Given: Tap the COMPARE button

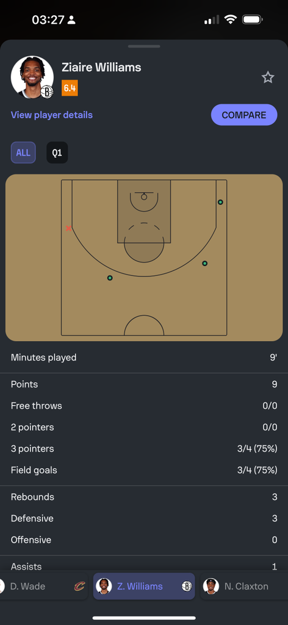Looking at the screenshot, I should (x=244, y=115).
